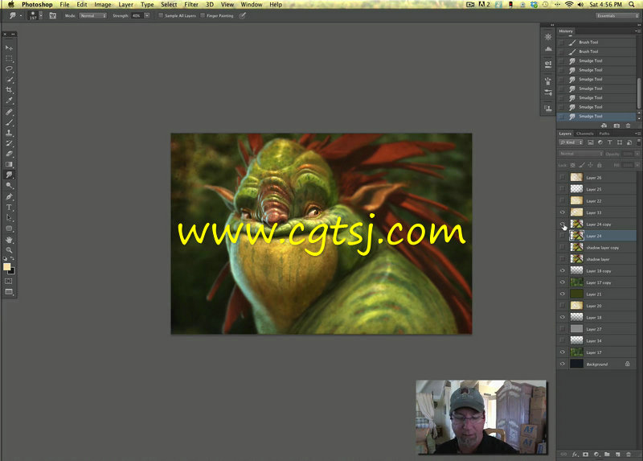Open the History panel menu
This screenshot has width=643, height=461.
point(637,31)
